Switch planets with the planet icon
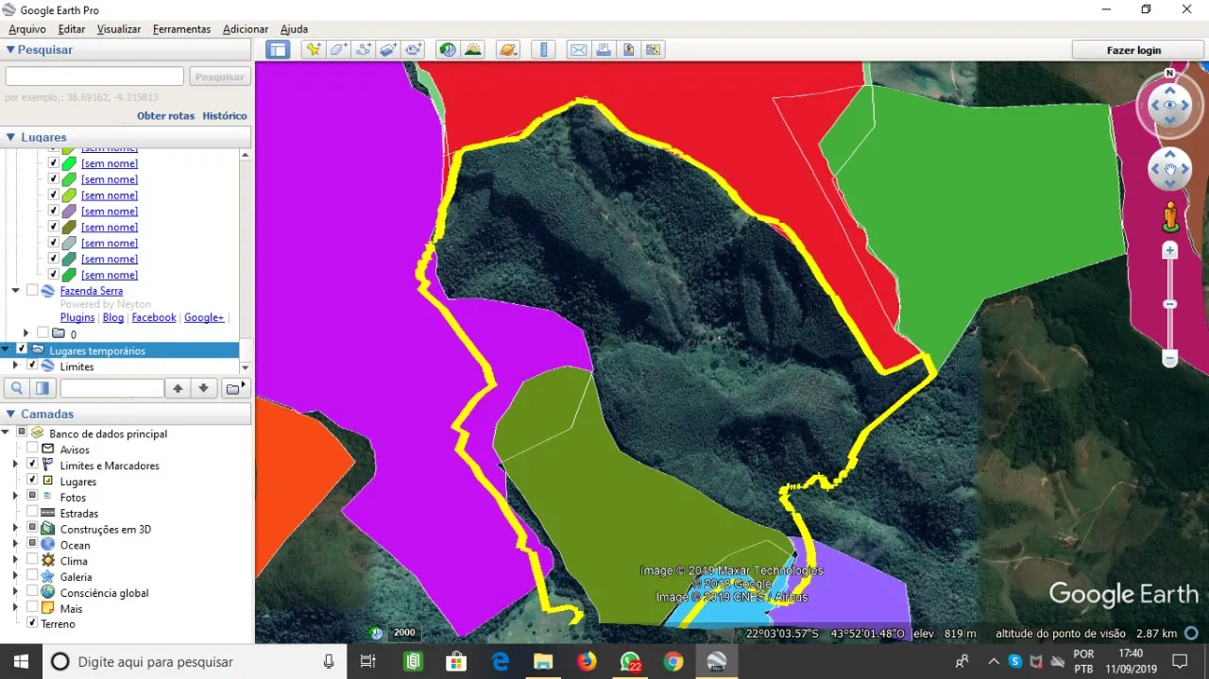The width and height of the screenshot is (1209, 679). point(508,50)
